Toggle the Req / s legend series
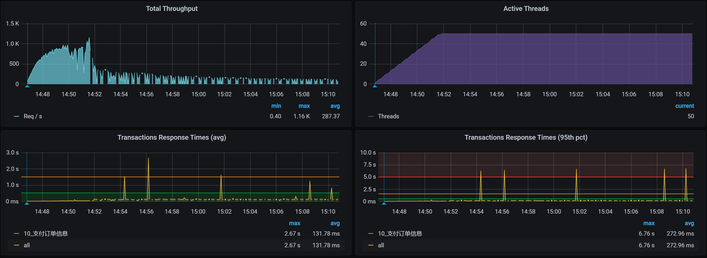The width and height of the screenshot is (707, 258). click(x=33, y=116)
